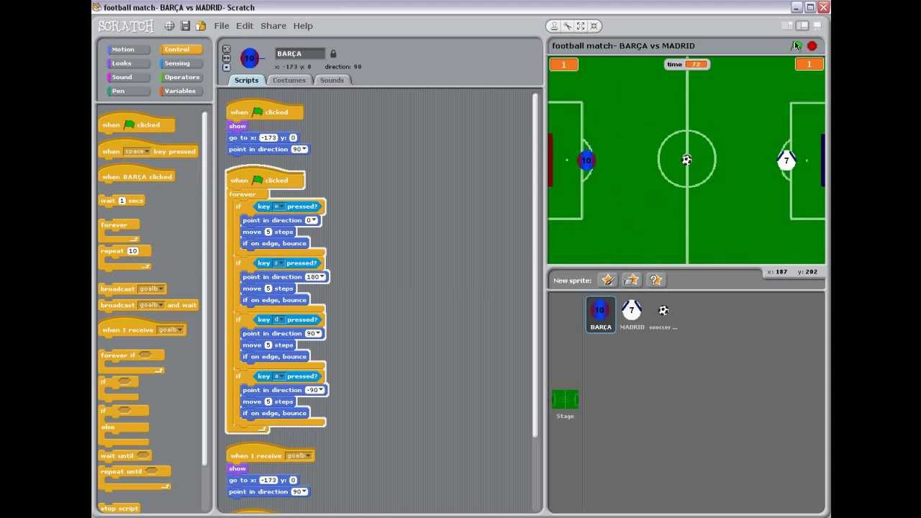Open the Share menu

[x=273, y=25]
